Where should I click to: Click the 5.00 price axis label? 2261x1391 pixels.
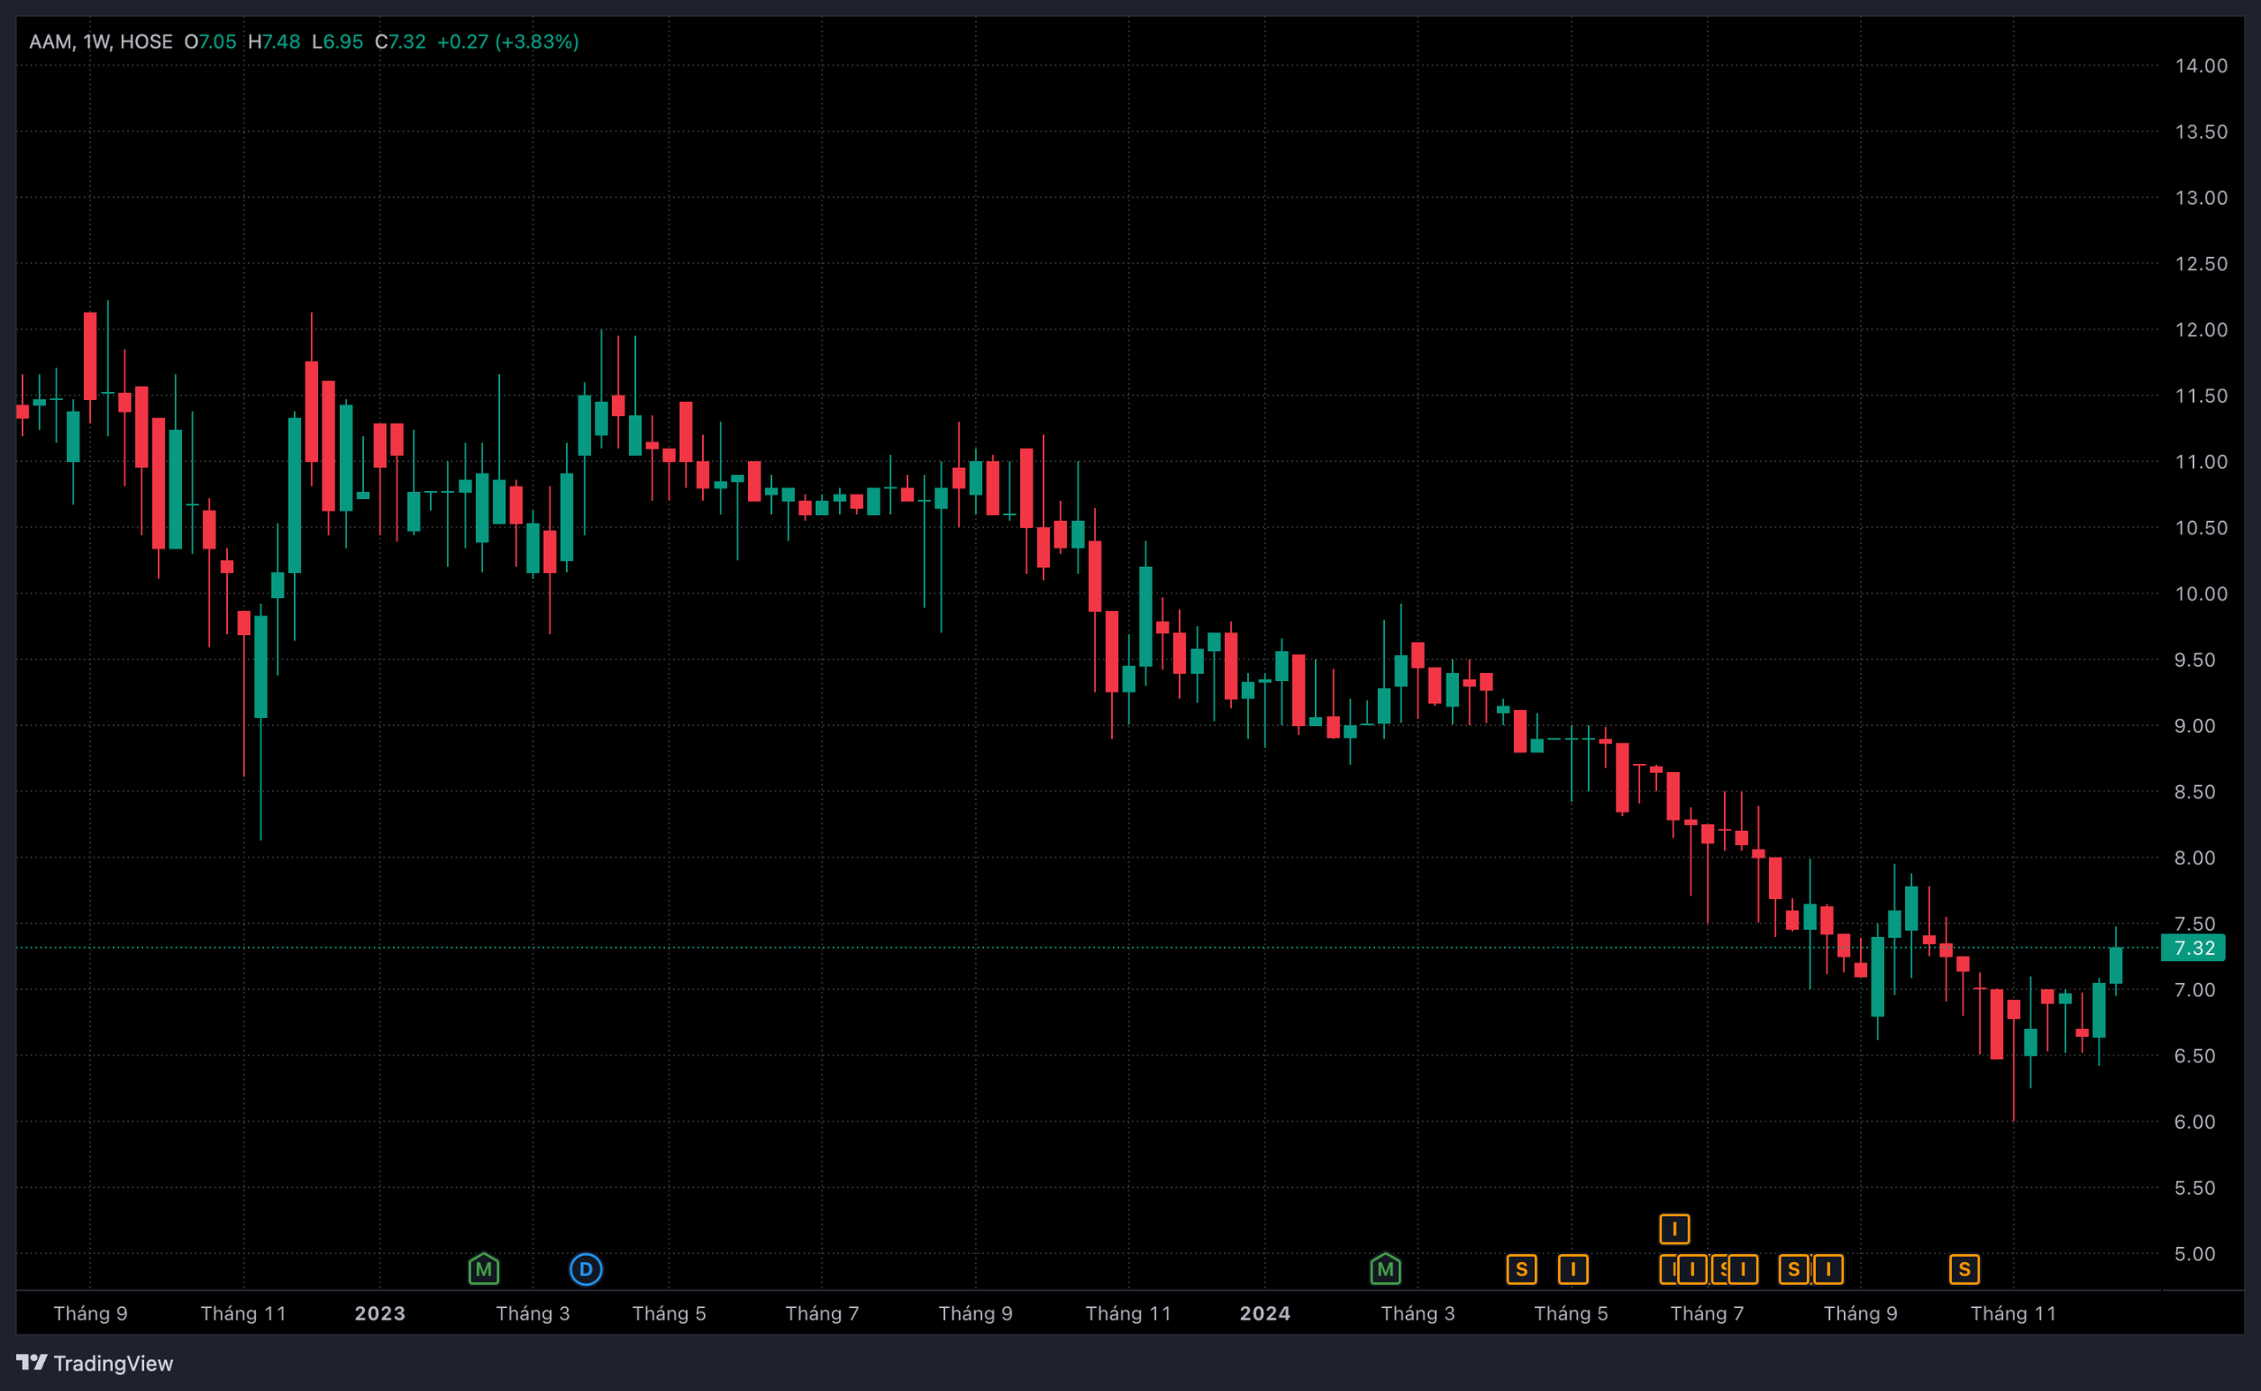click(x=2195, y=1253)
